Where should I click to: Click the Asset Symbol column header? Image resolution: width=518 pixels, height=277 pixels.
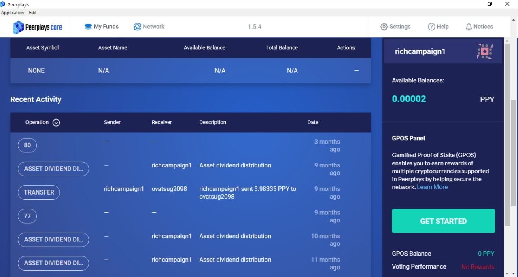42,47
